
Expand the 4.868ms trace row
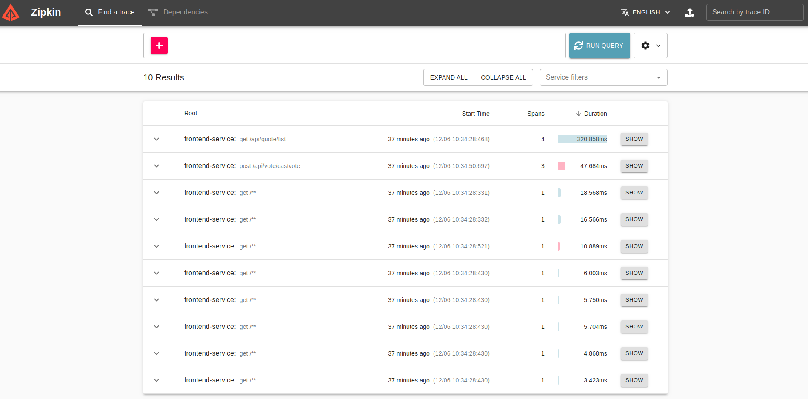157,353
